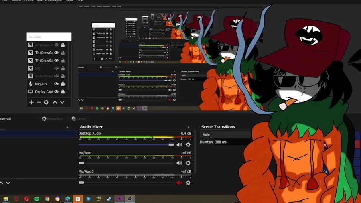Move the source up with the up arrow
The image size is (361, 203).
55,102
